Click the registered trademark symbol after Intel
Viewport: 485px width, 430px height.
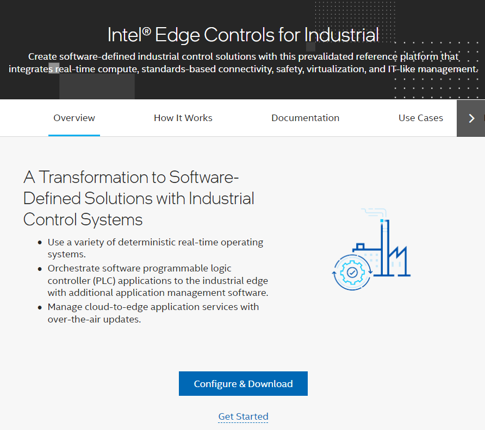[147, 31]
